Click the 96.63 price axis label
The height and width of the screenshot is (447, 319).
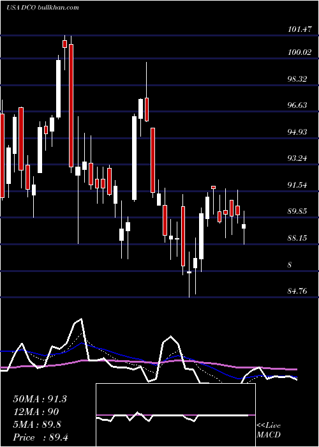click(x=297, y=105)
